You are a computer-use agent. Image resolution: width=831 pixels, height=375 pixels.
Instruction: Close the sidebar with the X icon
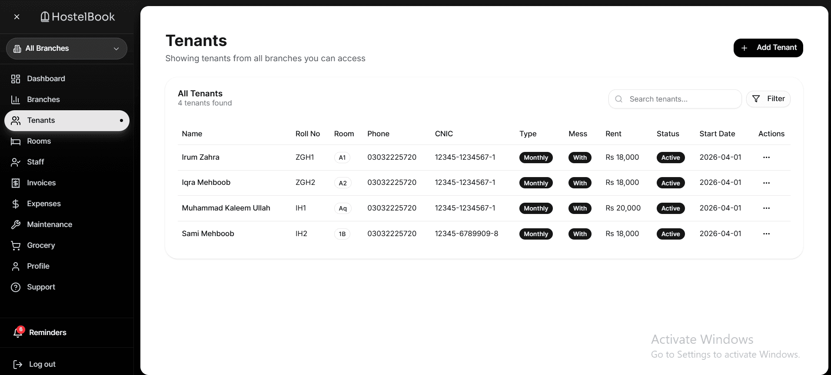click(x=17, y=17)
